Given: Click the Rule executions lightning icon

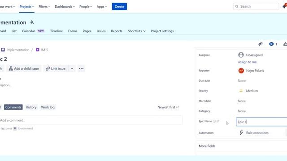Looking at the screenshot, I should pyautogui.click(x=241, y=133).
